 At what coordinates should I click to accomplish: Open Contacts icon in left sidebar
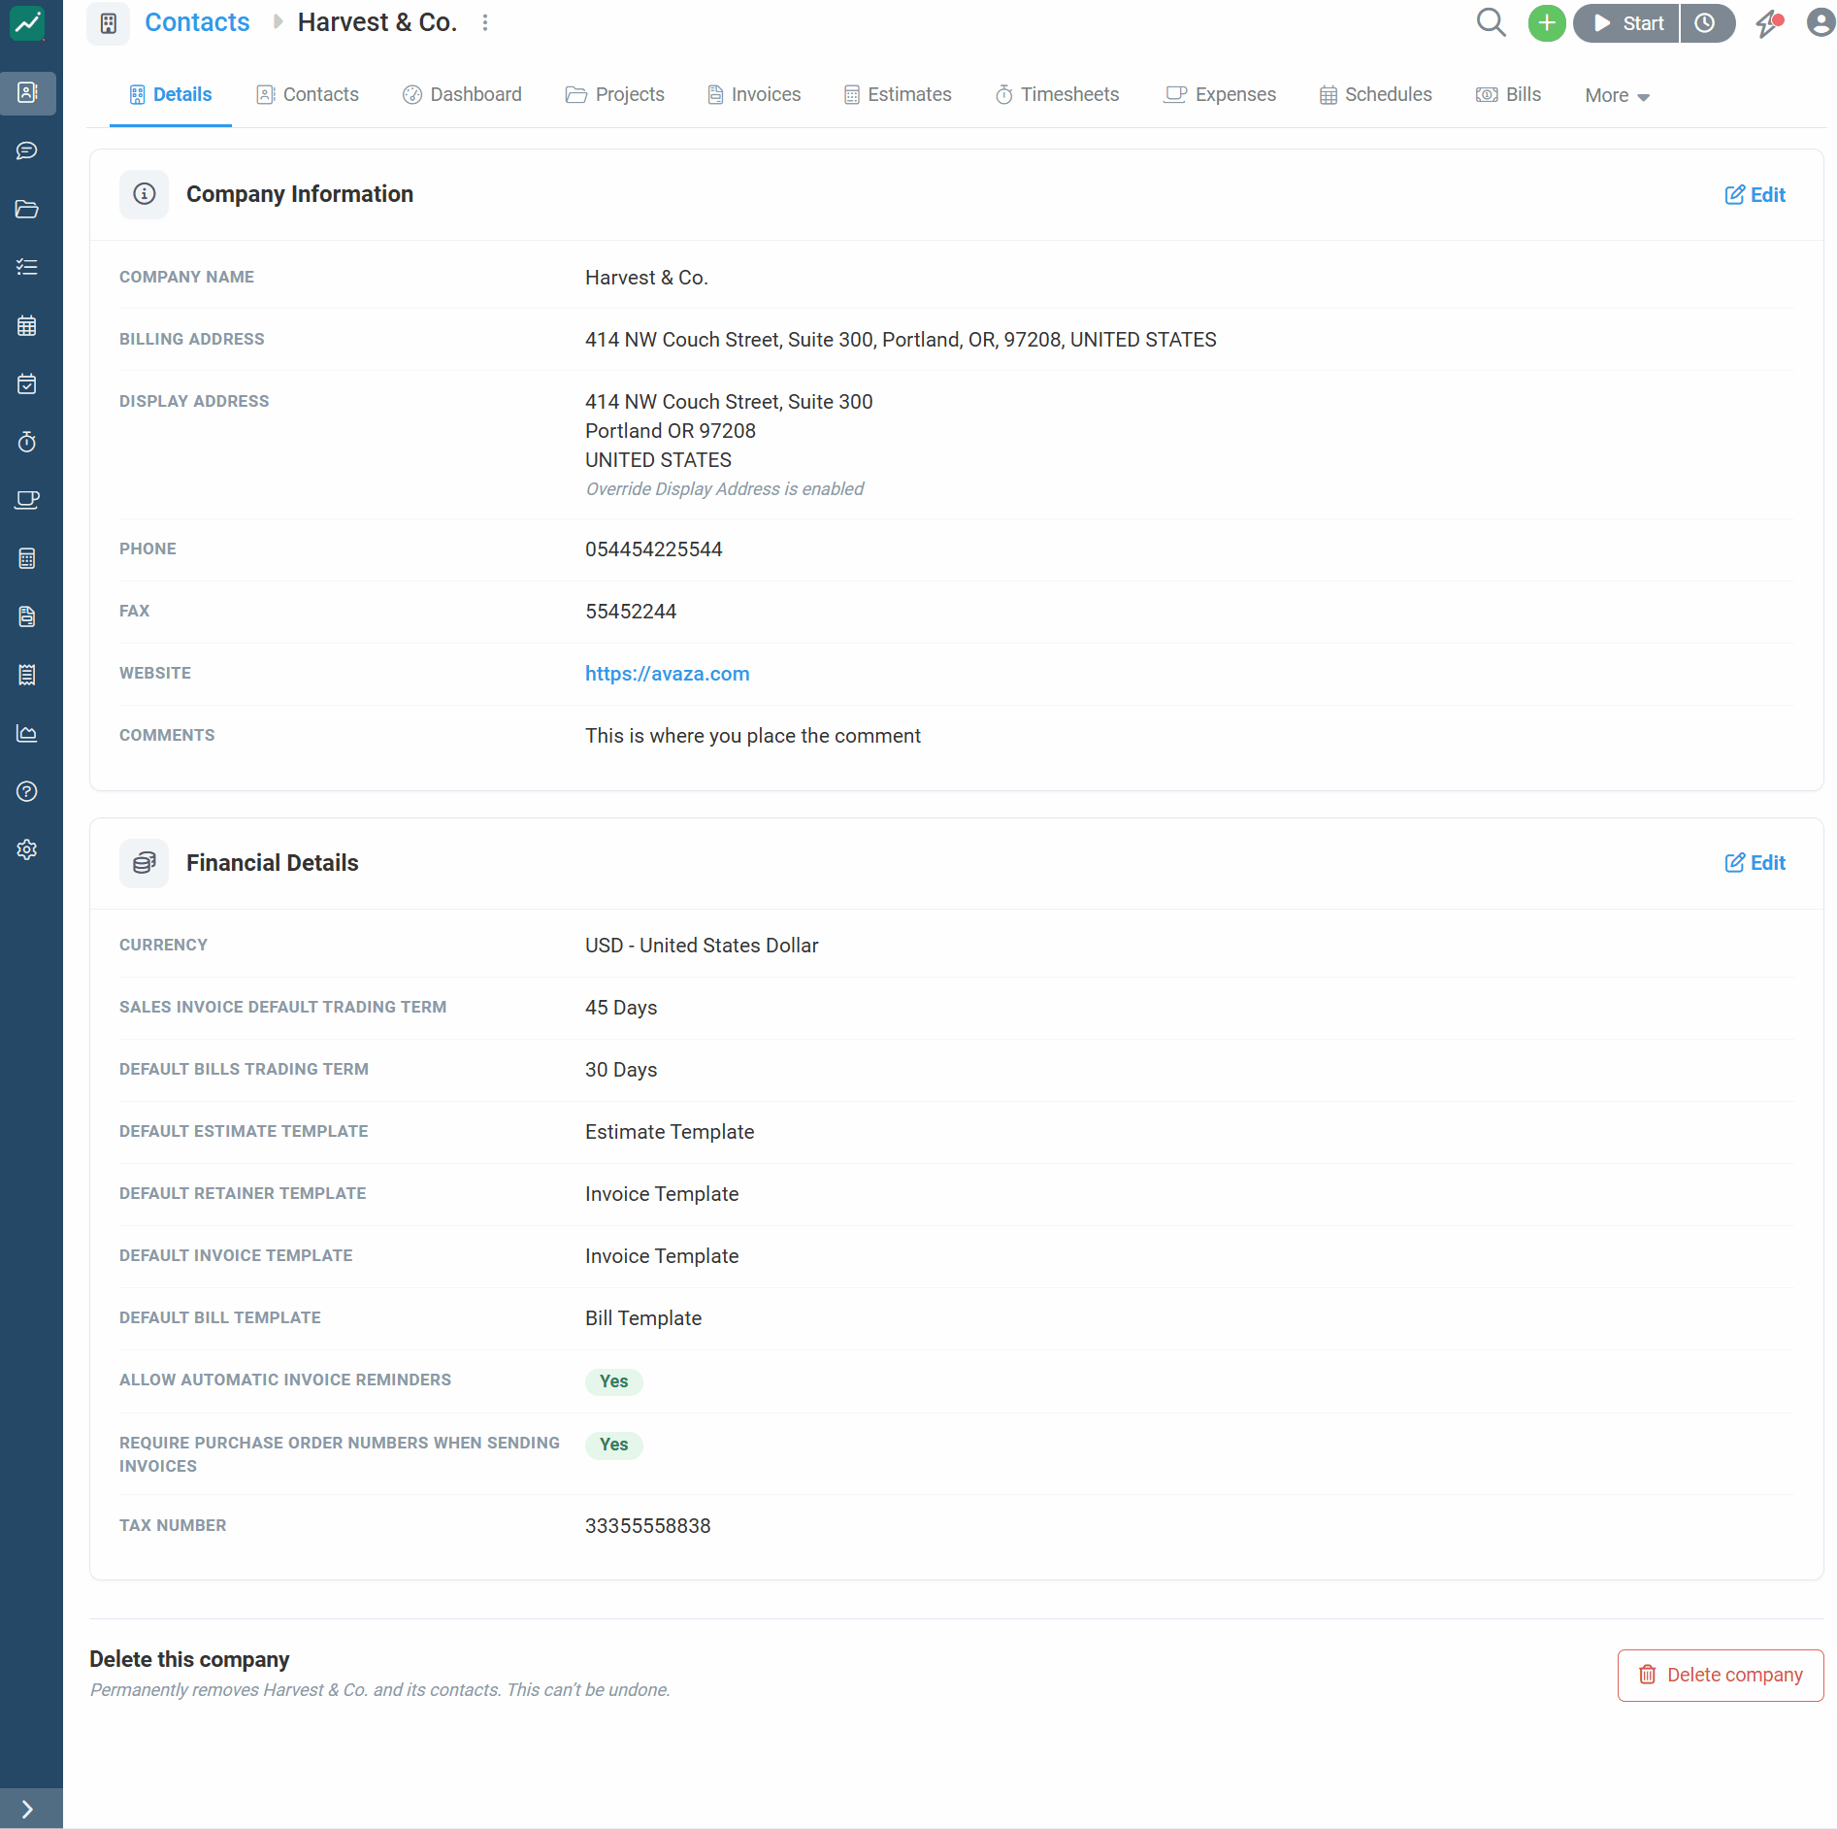(27, 93)
